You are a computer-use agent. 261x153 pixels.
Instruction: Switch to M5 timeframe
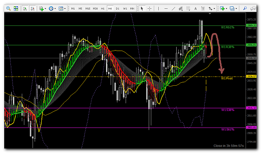pos(80,8)
